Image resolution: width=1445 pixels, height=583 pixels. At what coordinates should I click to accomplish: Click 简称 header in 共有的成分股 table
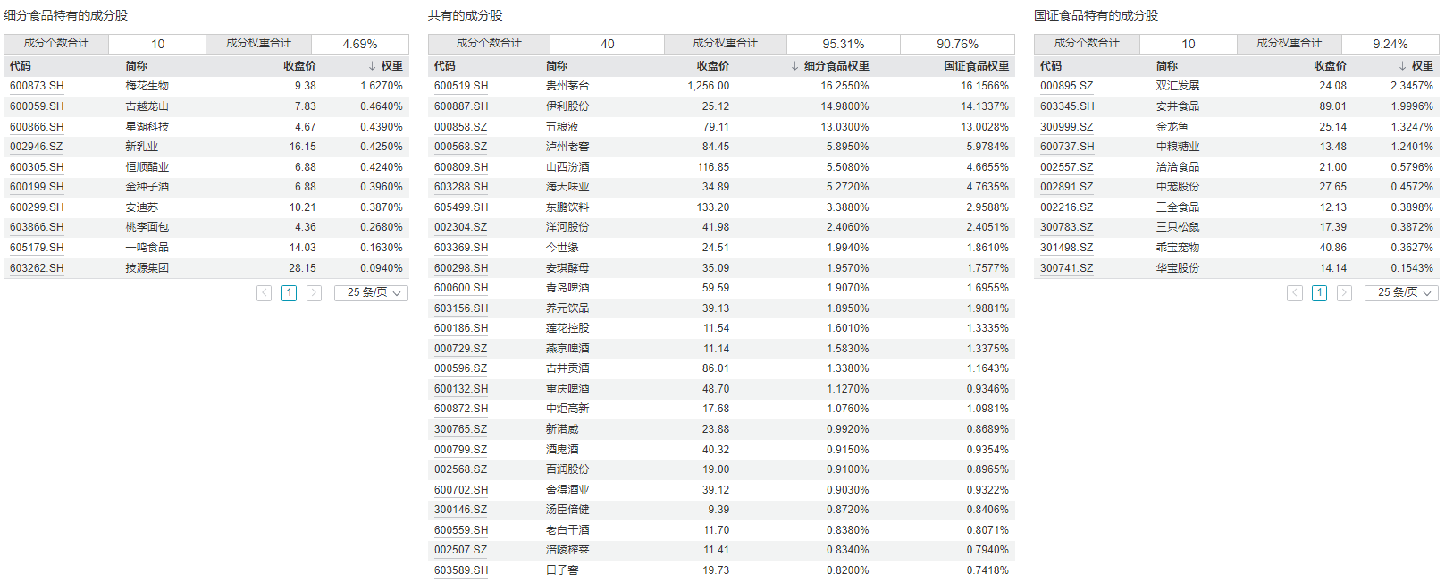557,66
